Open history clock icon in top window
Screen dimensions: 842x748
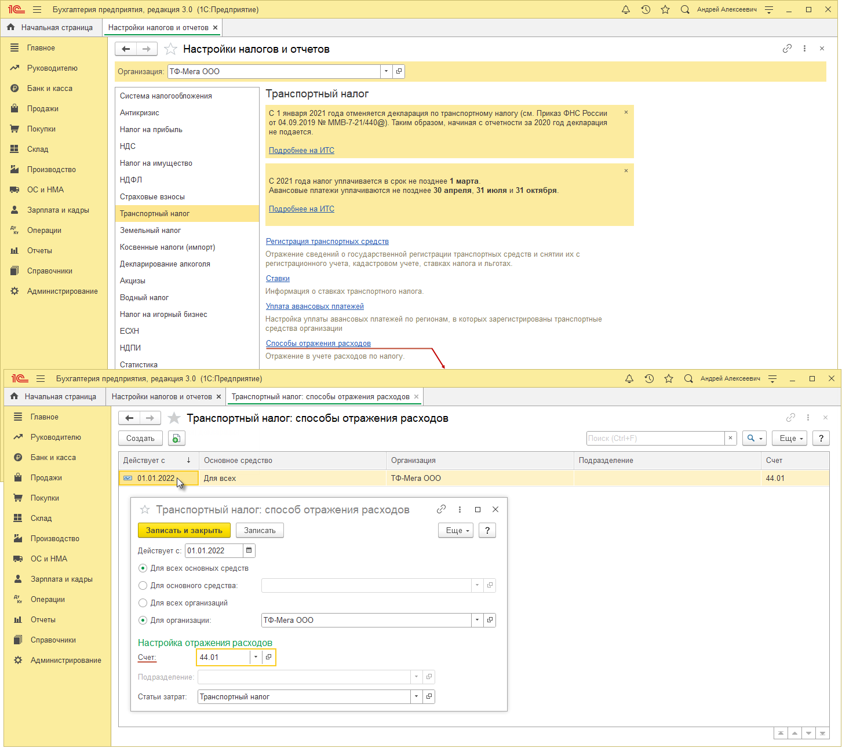(646, 10)
